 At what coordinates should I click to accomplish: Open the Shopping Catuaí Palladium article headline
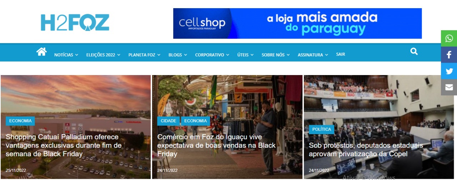(64, 145)
